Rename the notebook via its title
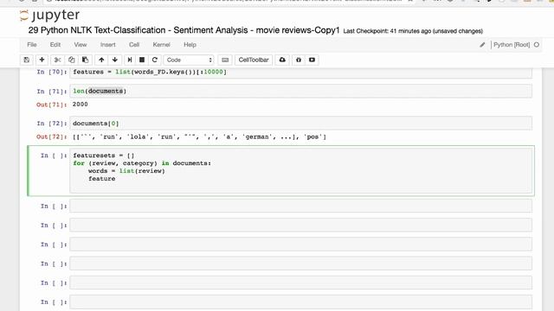Screen dimensions: 554x311 coord(184,30)
